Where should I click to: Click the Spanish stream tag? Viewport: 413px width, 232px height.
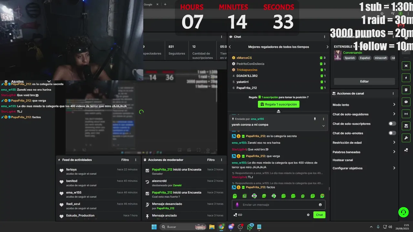click(x=349, y=58)
